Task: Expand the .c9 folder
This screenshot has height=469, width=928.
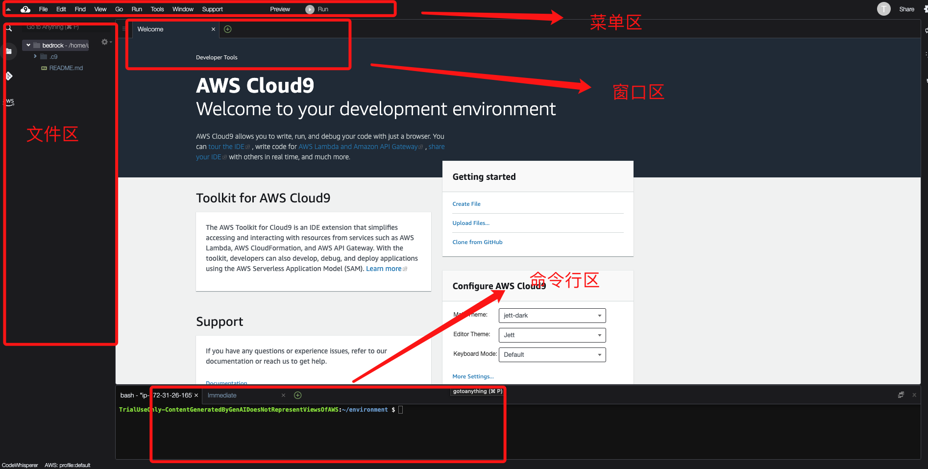Action: (35, 56)
